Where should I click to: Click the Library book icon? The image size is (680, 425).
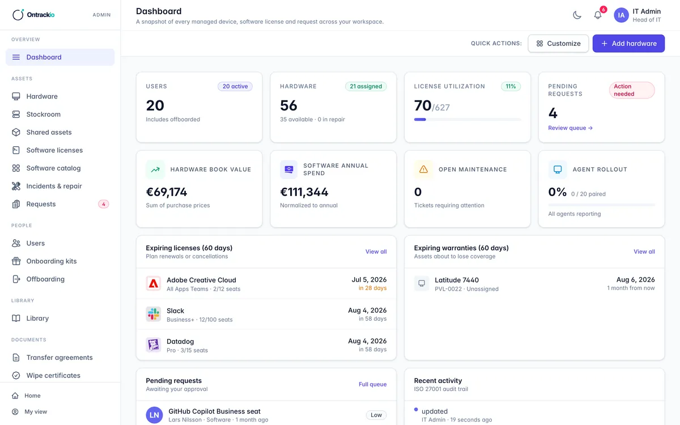tap(16, 318)
